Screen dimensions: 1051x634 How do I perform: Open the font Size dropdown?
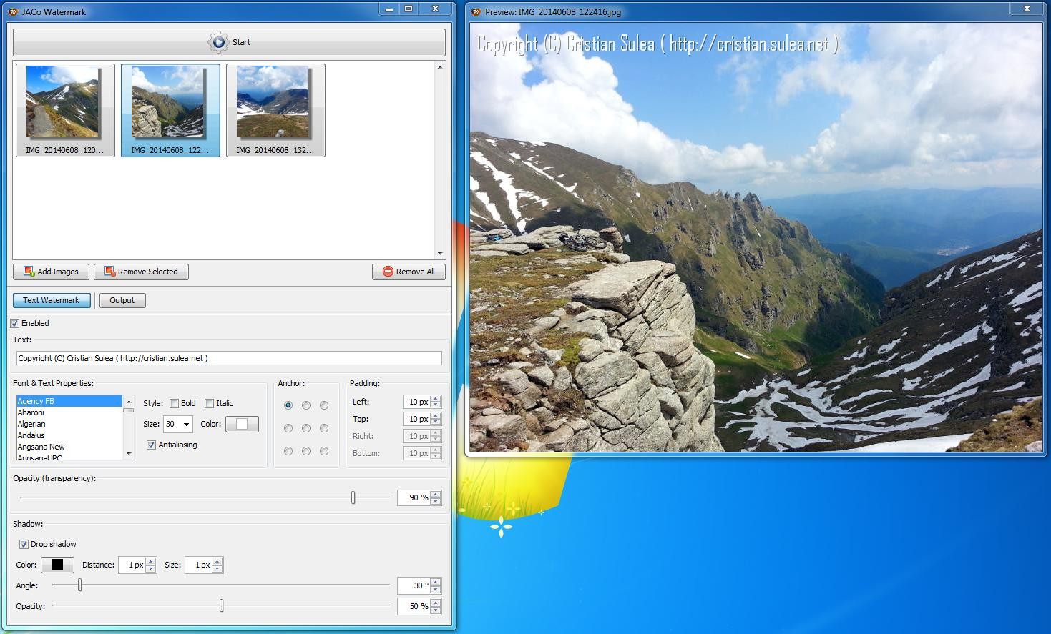pos(178,424)
